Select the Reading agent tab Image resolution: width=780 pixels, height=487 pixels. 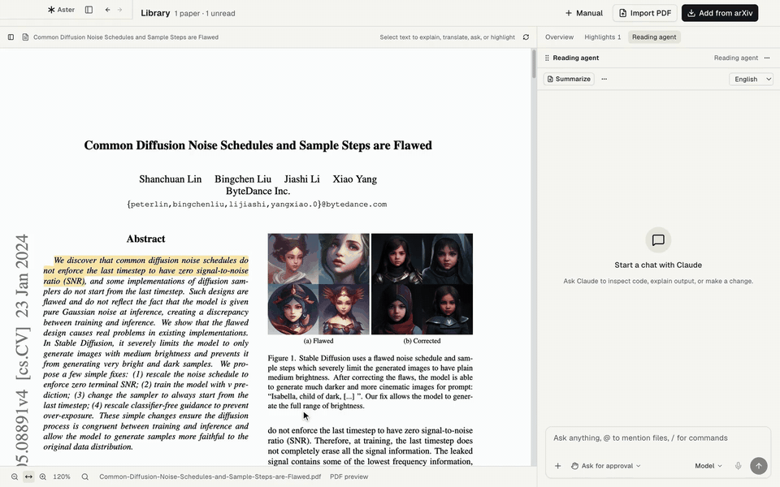(654, 37)
